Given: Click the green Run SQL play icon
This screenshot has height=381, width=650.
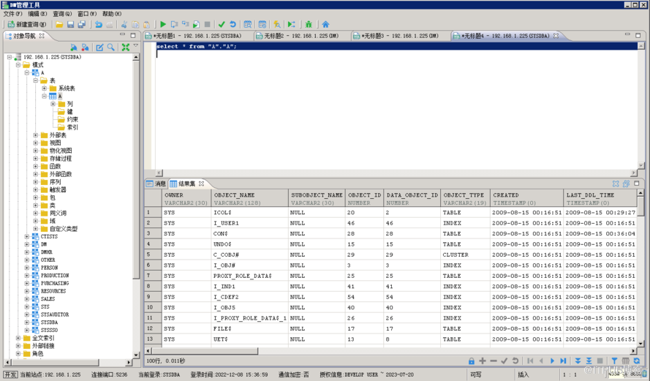Looking at the screenshot, I should click(x=163, y=24).
